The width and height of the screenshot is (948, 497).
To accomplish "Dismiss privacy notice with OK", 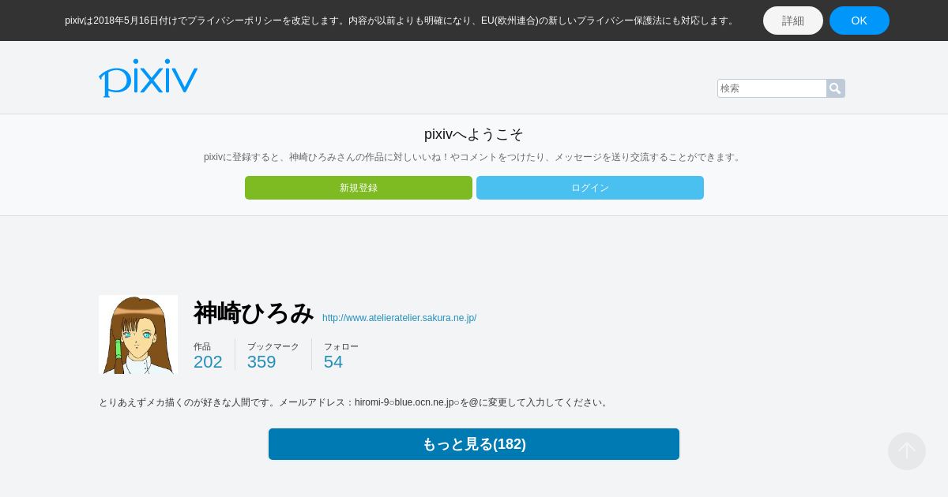I will (860, 21).
